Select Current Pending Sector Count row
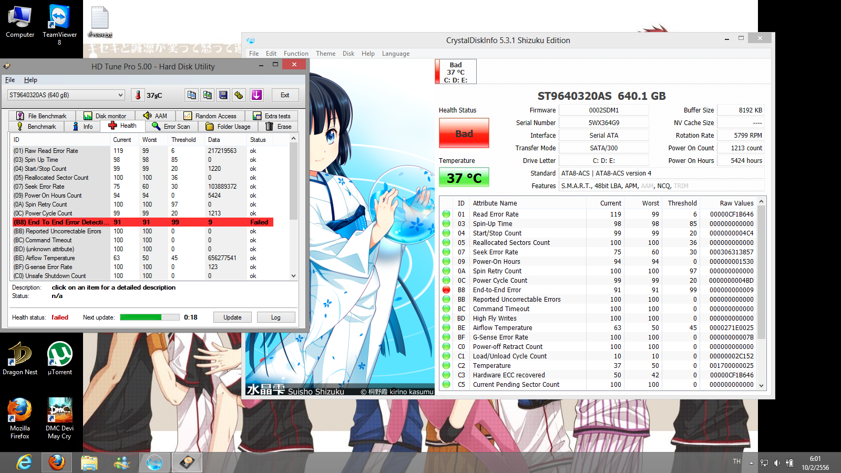 (598, 385)
